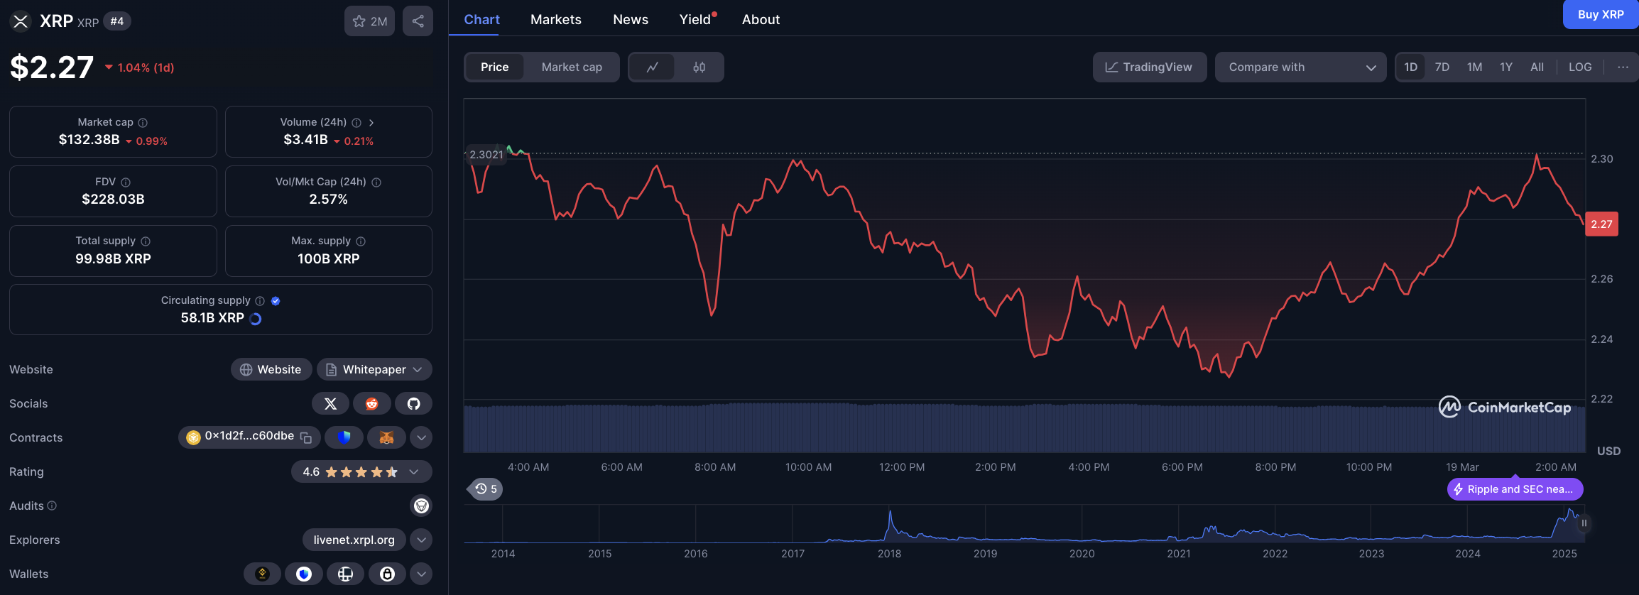Expand more explorers chevron
Image resolution: width=1639 pixels, height=595 pixels.
tap(421, 540)
